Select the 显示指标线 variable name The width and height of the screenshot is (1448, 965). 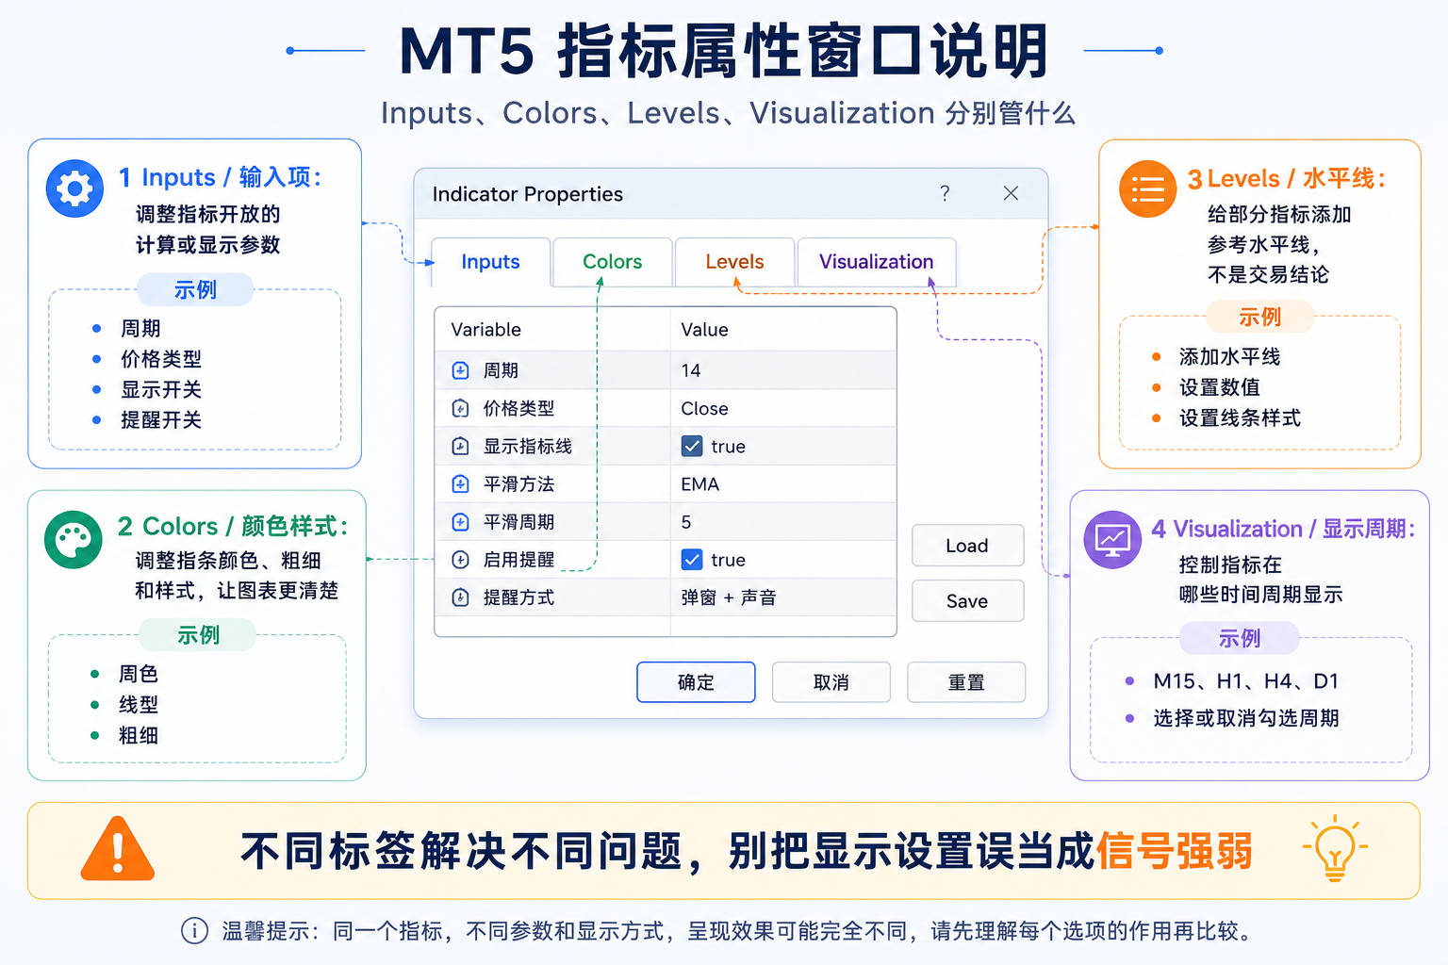[527, 446]
